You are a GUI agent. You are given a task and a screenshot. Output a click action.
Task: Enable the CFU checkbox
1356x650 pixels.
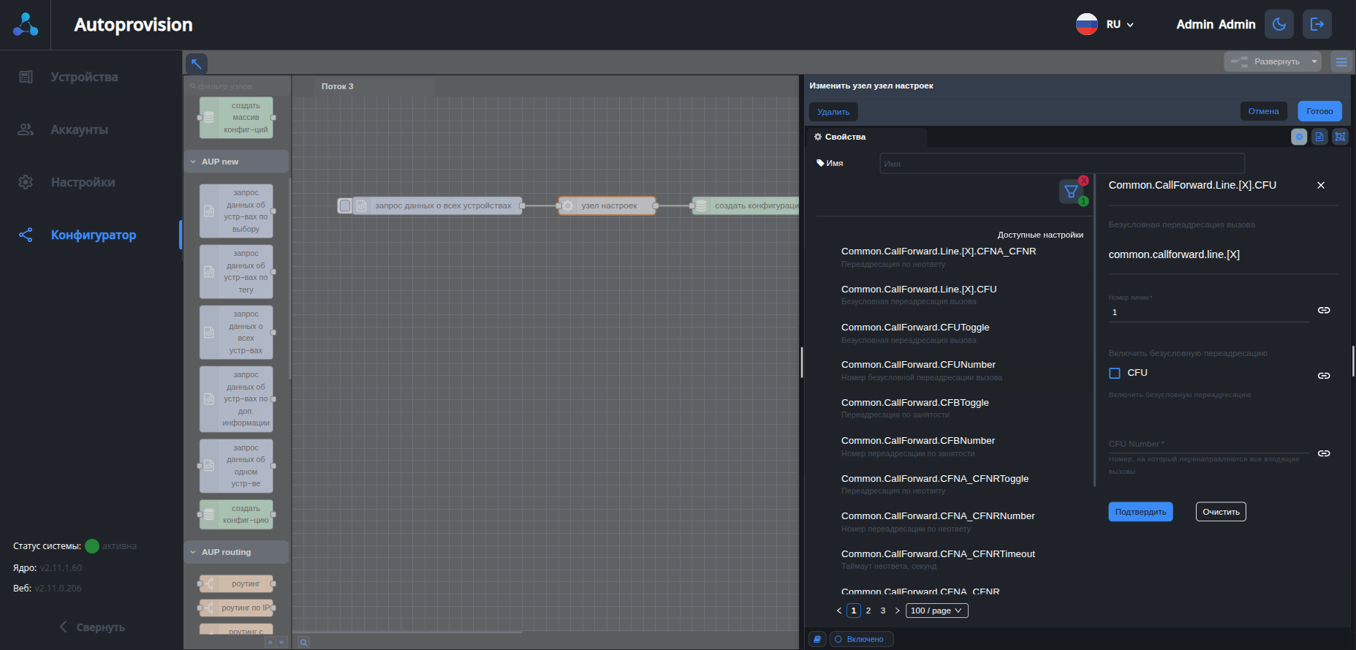click(1115, 373)
